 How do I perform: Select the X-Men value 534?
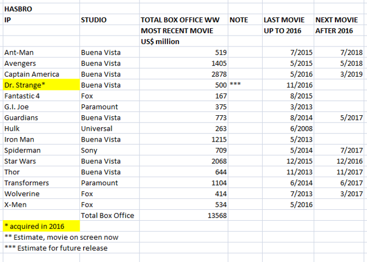(183, 205)
